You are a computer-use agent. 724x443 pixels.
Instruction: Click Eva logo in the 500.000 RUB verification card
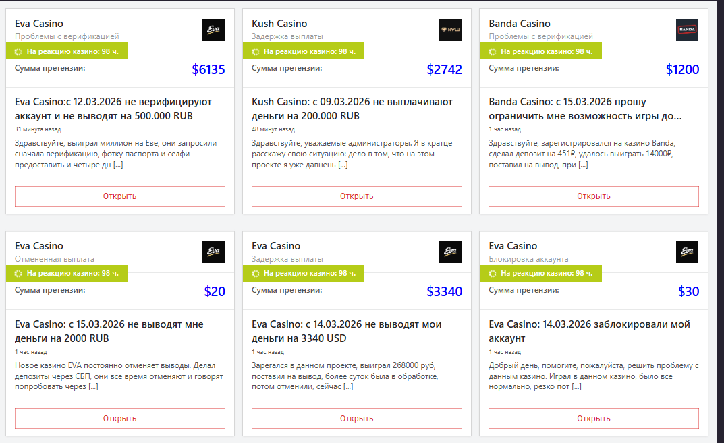click(x=213, y=30)
